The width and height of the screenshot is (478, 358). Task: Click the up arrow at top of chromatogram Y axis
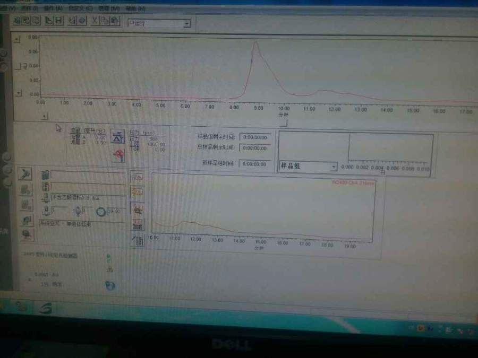click(17, 39)
